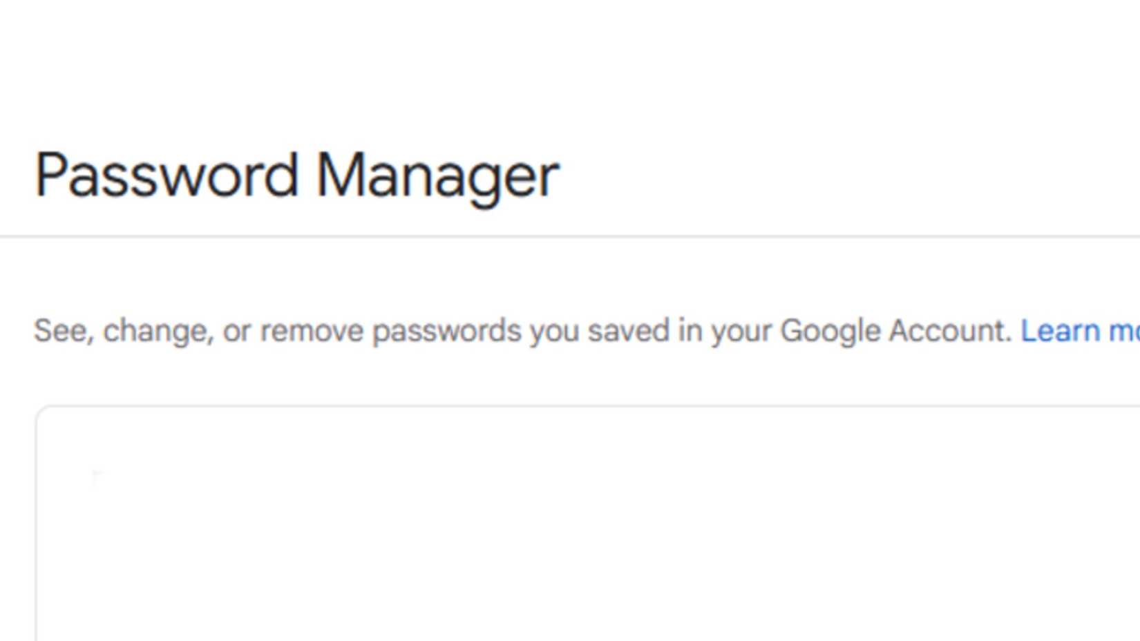Click the card's rounded top border

click(x=553, y=408)
